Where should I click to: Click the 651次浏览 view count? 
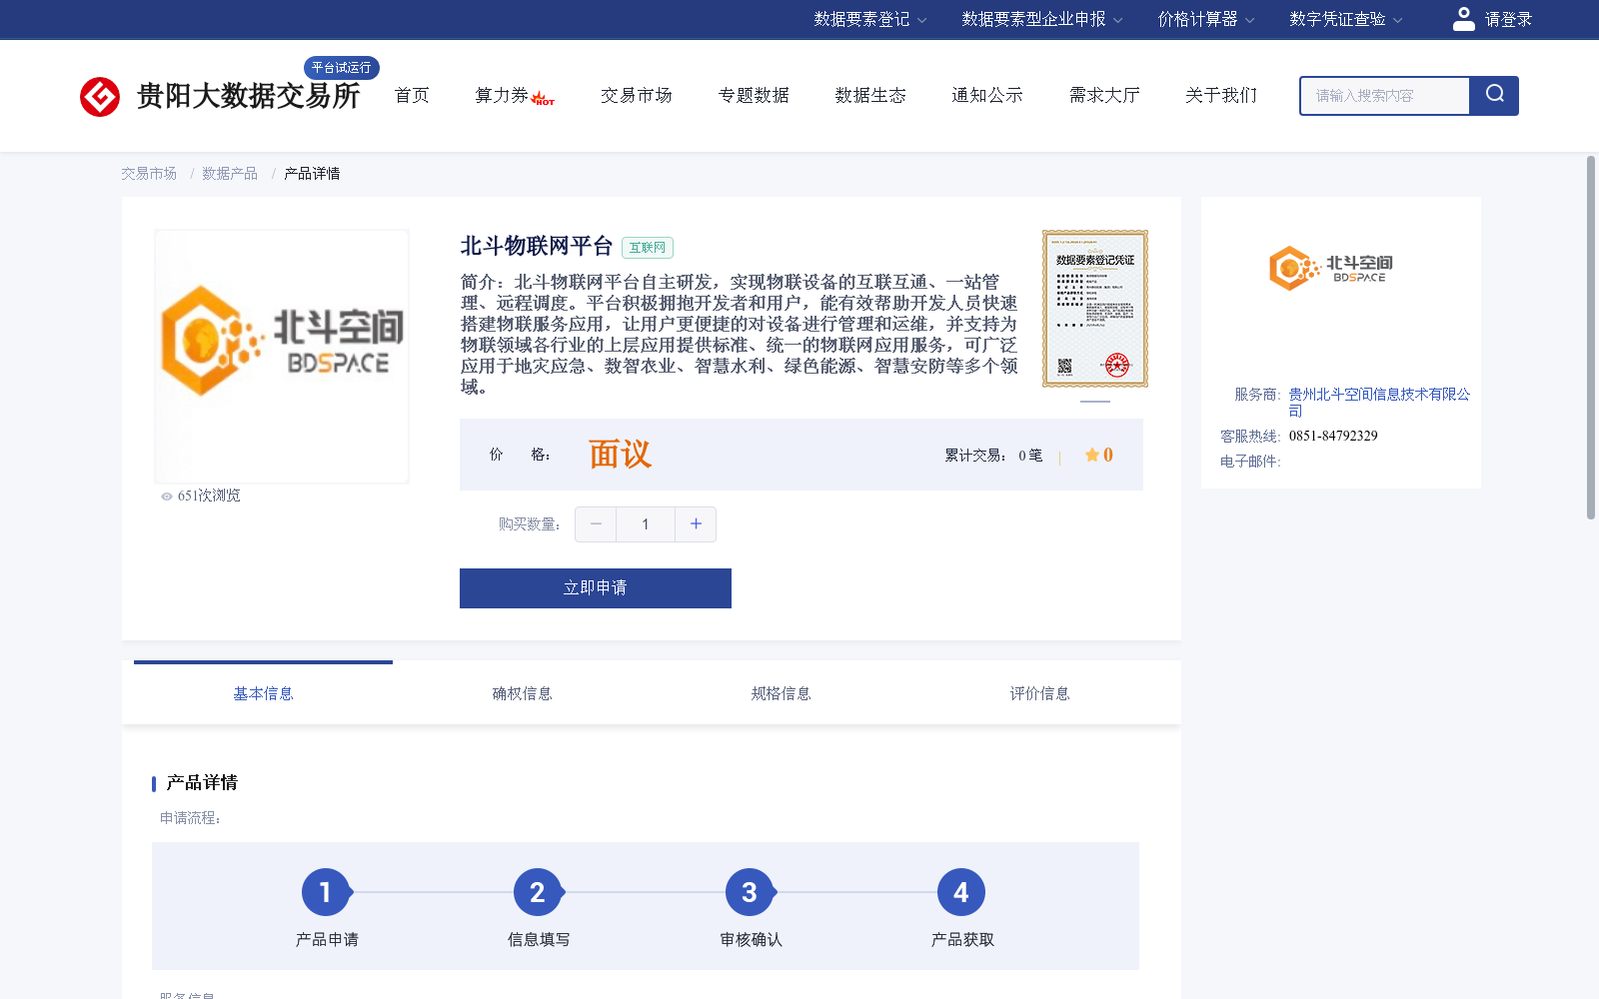click(x=209, y=497)
